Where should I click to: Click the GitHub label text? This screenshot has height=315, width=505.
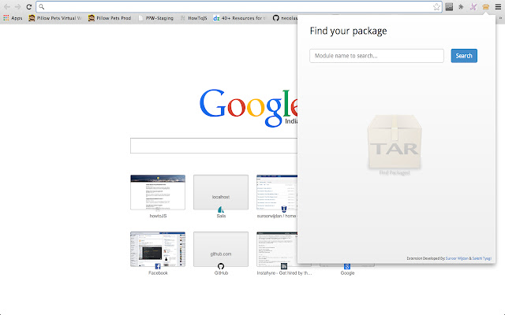[x=221, y=273]
